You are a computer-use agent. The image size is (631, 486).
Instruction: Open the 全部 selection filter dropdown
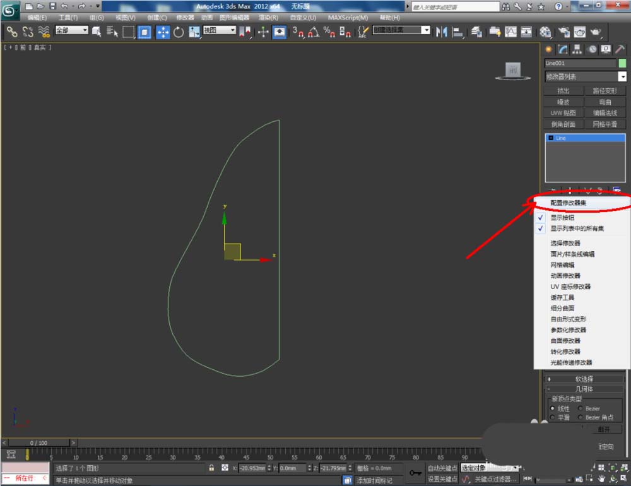pyautogui.click(x=71, y=30)
